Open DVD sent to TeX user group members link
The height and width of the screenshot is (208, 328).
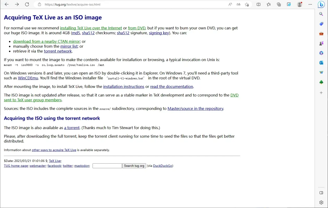[33, 100]
